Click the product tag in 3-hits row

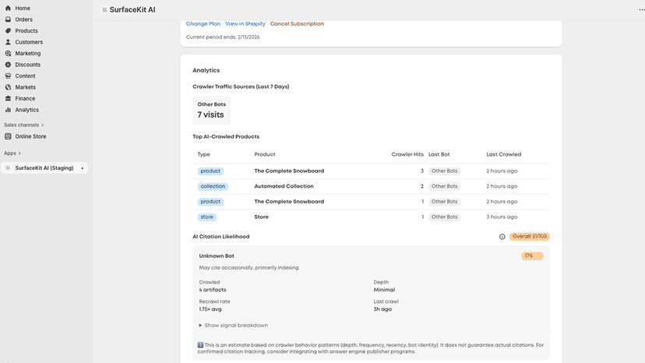210,171
